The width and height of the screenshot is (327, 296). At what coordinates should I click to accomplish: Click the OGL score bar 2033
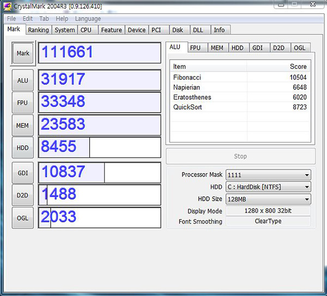coord(100,218)
